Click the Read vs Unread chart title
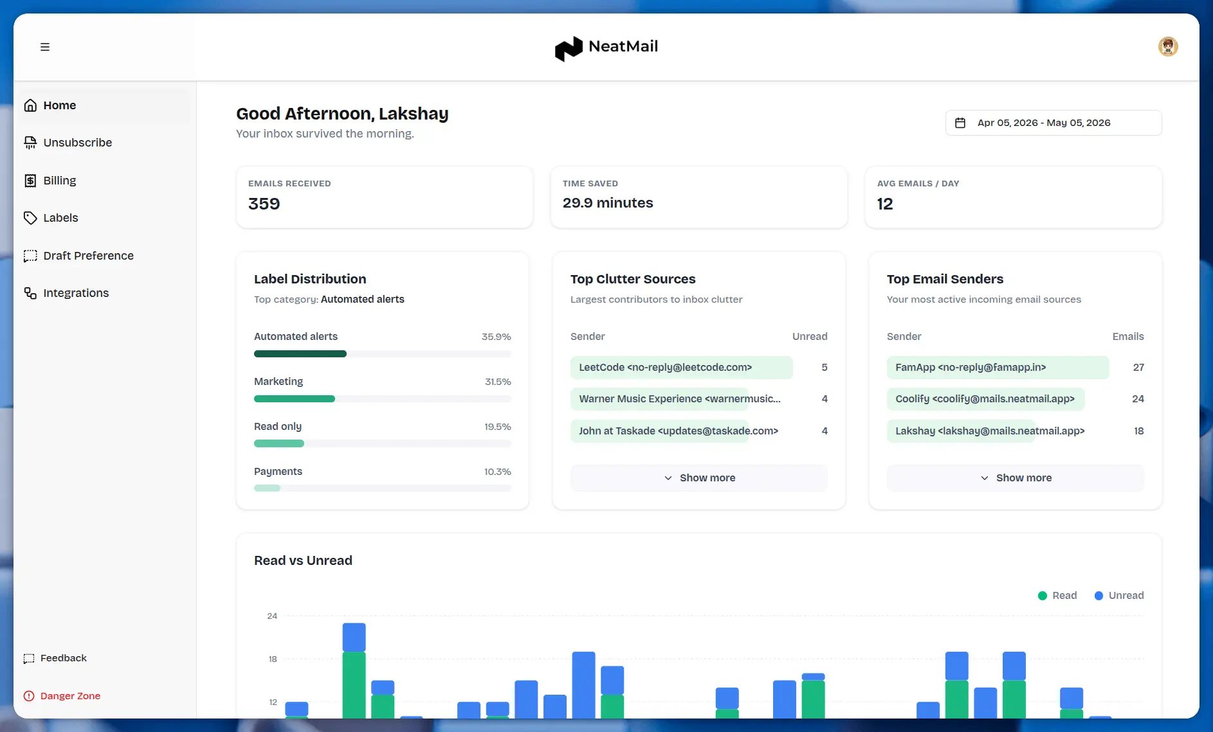Image resolution: width=1213 pixels, height=732 pixels. coord(303,560)
